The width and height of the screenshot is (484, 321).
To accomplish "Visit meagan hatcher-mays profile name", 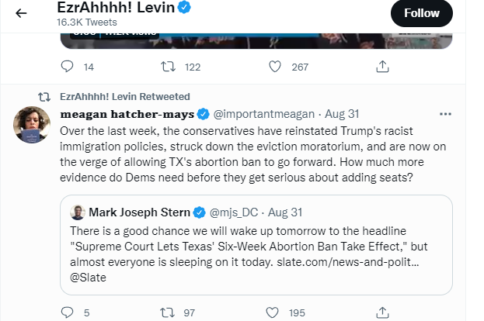I will click(x=127, y=114).
